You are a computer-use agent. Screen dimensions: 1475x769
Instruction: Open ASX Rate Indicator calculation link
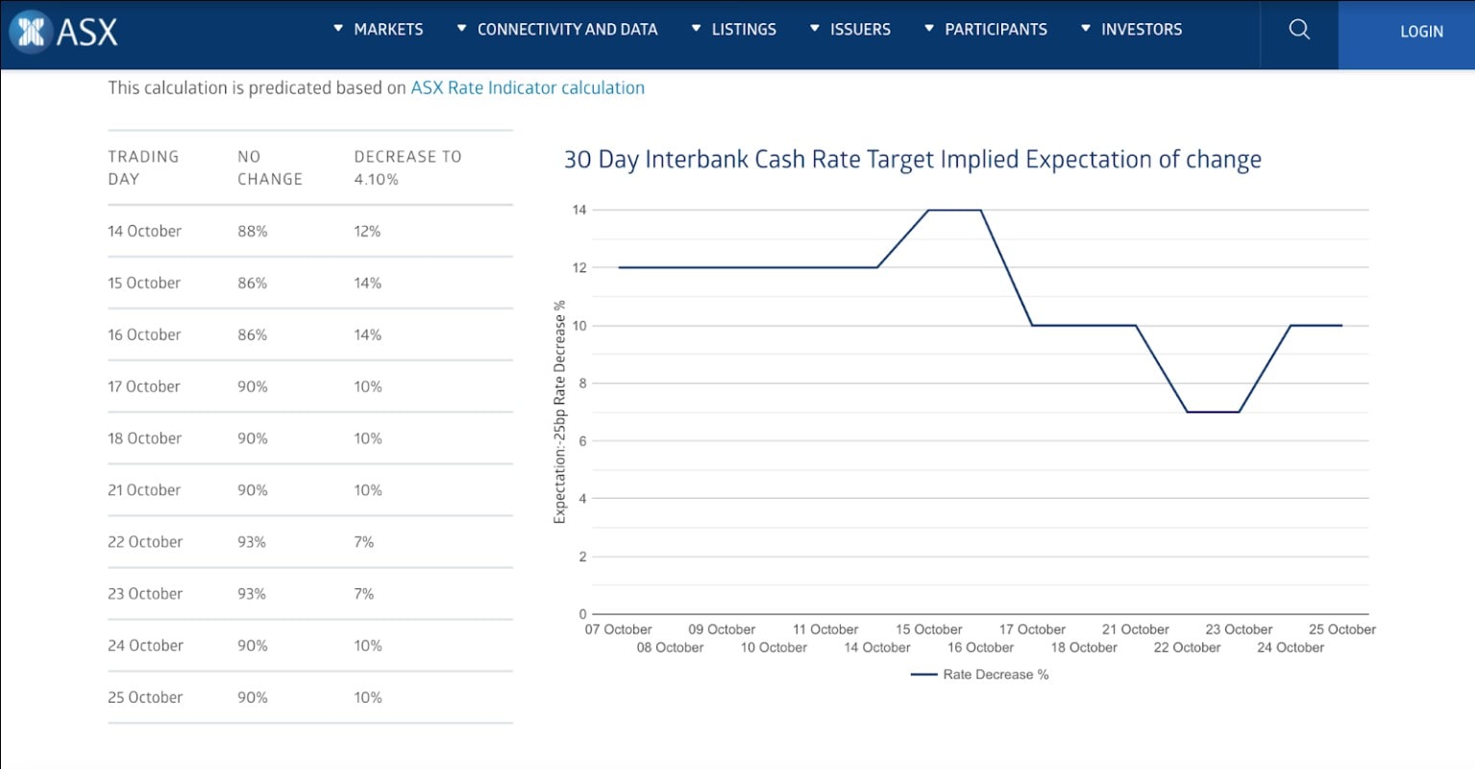tap(528, 87)
